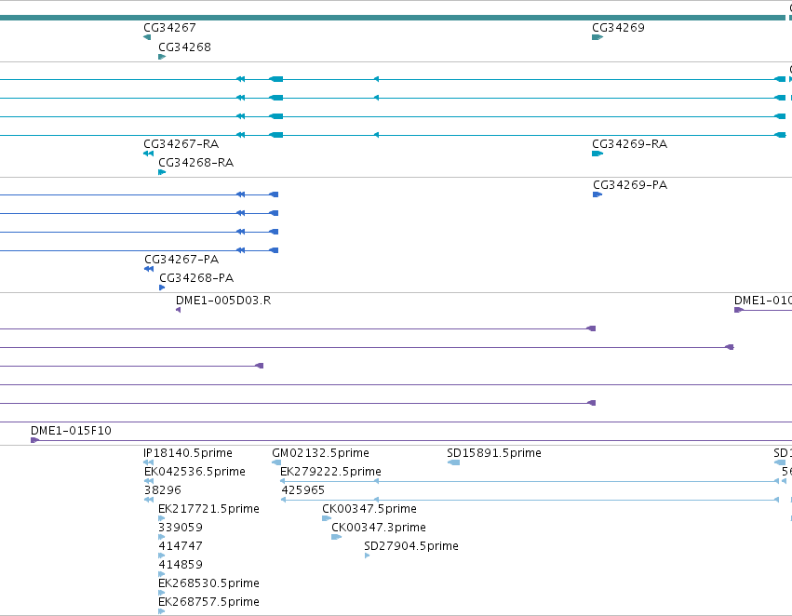Click the GM02132.5prime EST arrow glyph
Image resolution: width=792 pixels, height=616 pixels.
point(276,462)
